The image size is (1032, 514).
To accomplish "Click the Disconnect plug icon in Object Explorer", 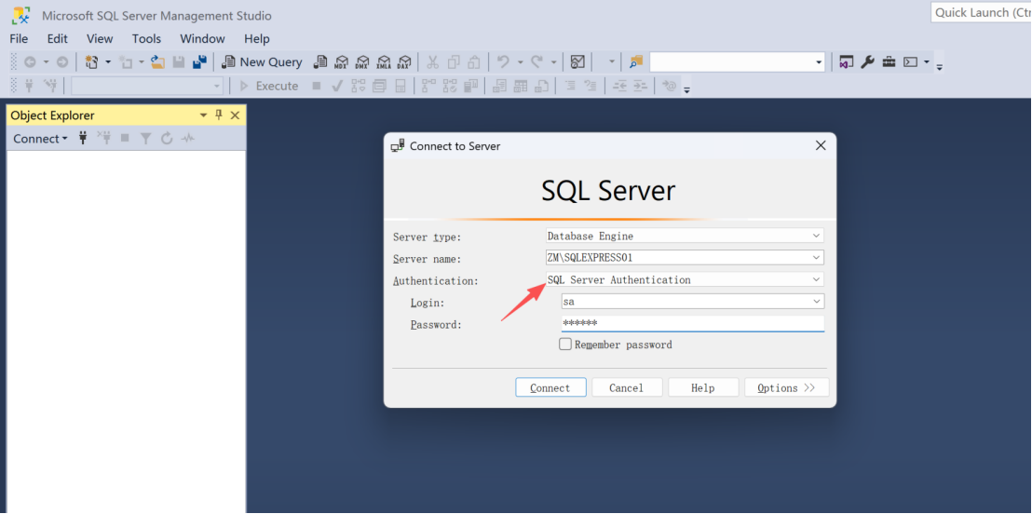I will tap(104, 138).
